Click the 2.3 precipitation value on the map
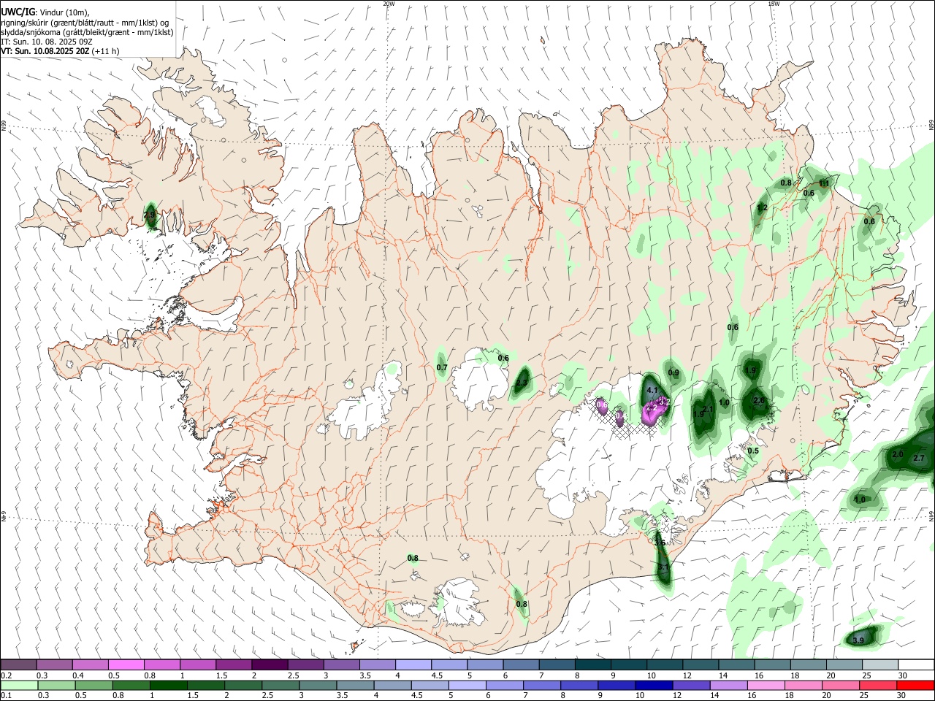 522,383
